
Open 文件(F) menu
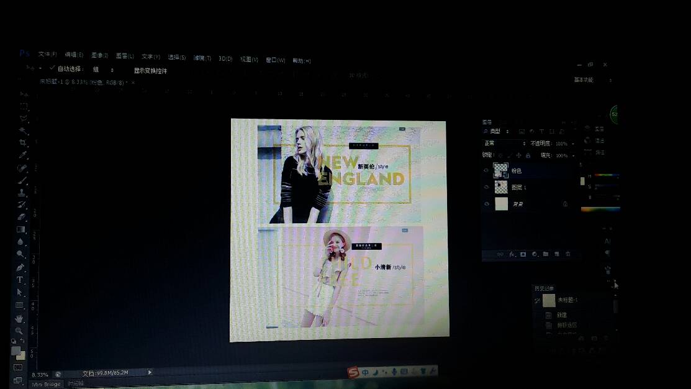[48, 54]
